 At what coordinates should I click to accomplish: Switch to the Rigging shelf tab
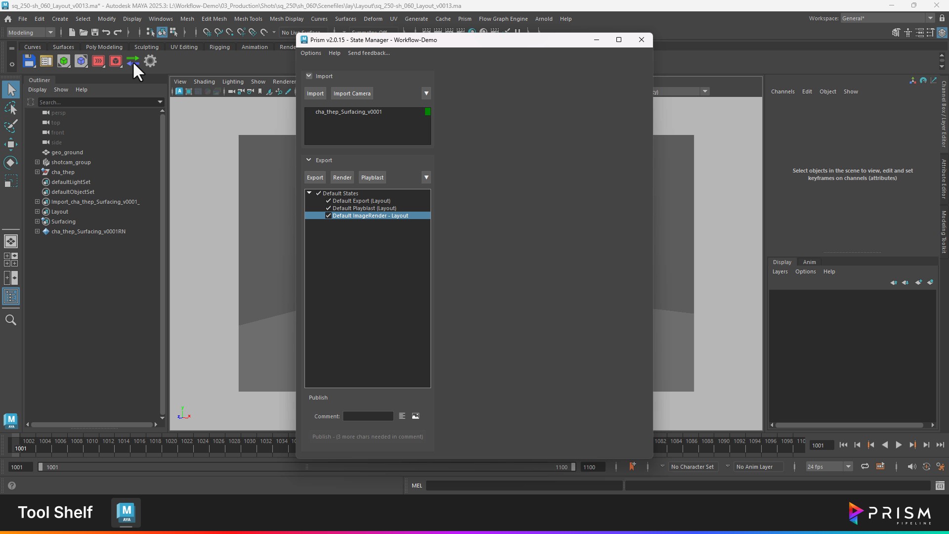point(219,47)
